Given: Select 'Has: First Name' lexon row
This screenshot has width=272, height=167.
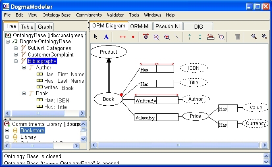Looking at the screenshot, I should 60,74.
